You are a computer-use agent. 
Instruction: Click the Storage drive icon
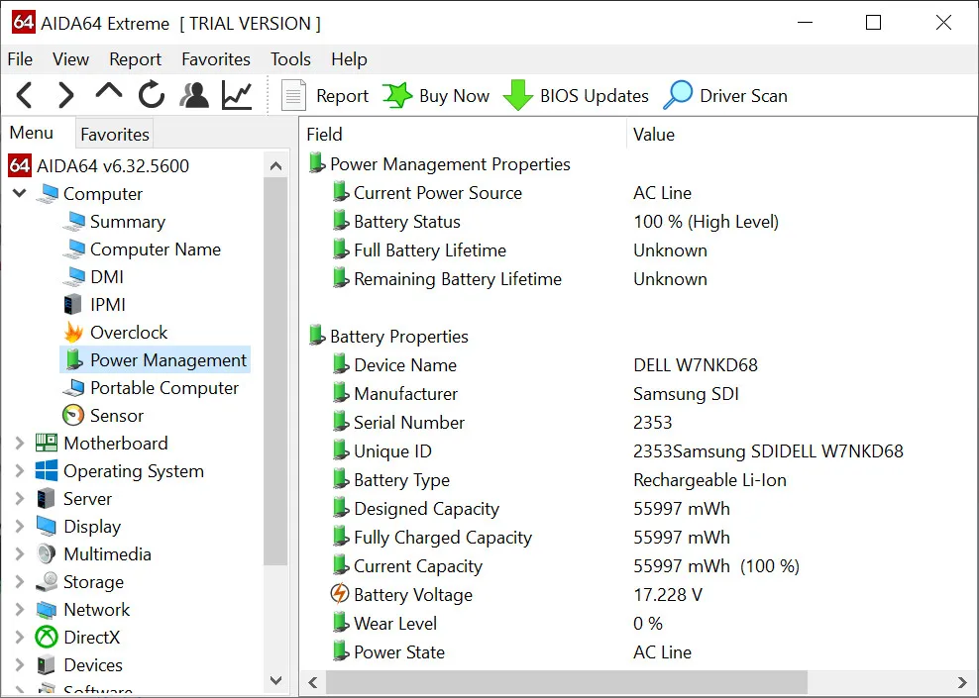47,582
